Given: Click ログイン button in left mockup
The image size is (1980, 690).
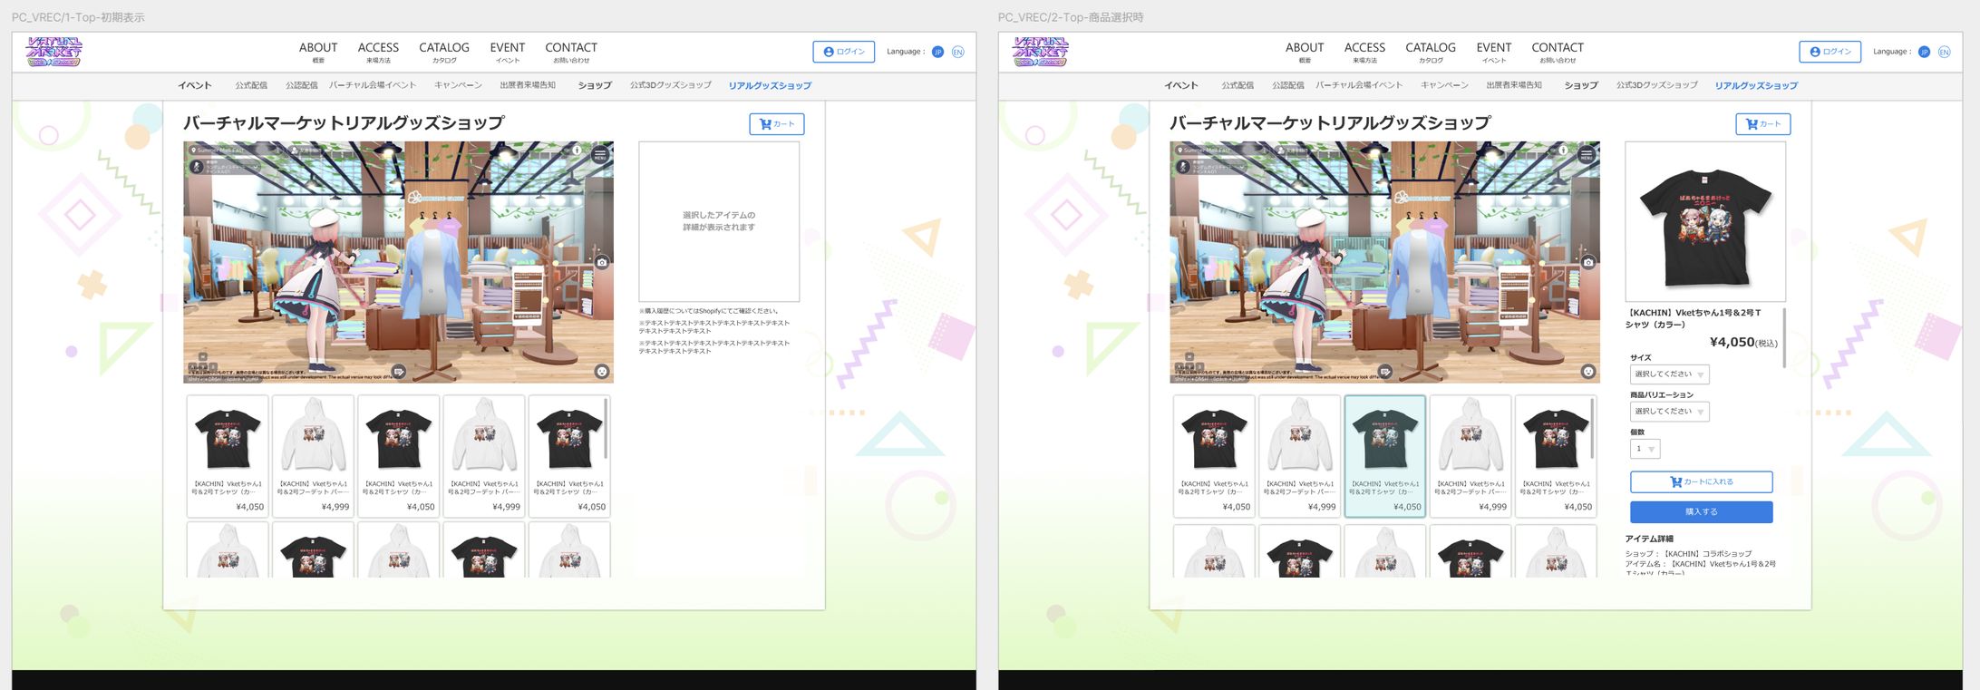Looking at the screenshot, I should 844,52.
